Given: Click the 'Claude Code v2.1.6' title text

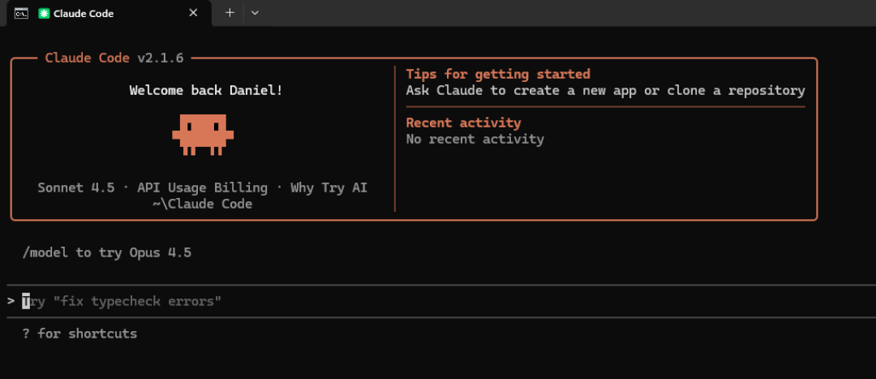Looking at the screenshot, I should tap(114, 58).
